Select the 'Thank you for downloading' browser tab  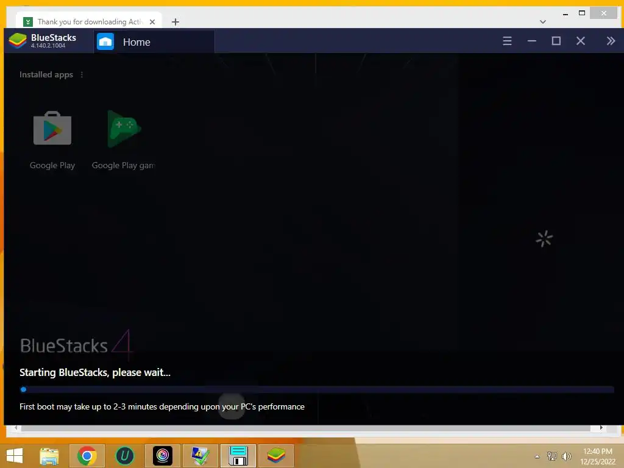click(x=89, y=21)
